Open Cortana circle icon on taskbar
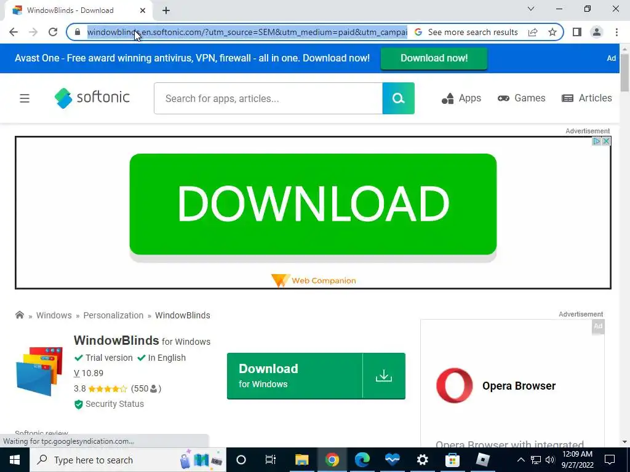The height and width of the screenshot is (472, 630). pyautogui.click(x=241, y=460)
